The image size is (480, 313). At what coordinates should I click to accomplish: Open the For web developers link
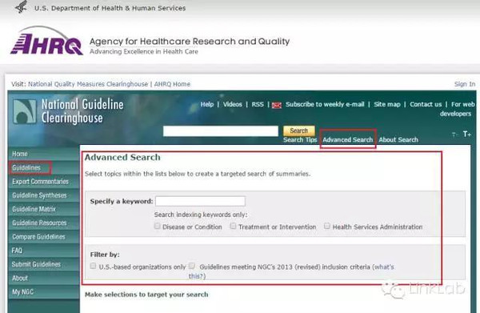pos(458,109)
